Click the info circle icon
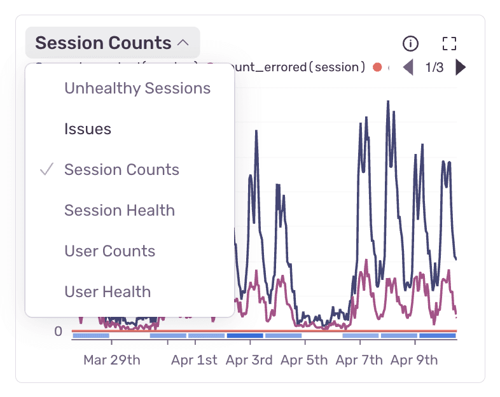500x397 pixels. click(x=411, y=43)
